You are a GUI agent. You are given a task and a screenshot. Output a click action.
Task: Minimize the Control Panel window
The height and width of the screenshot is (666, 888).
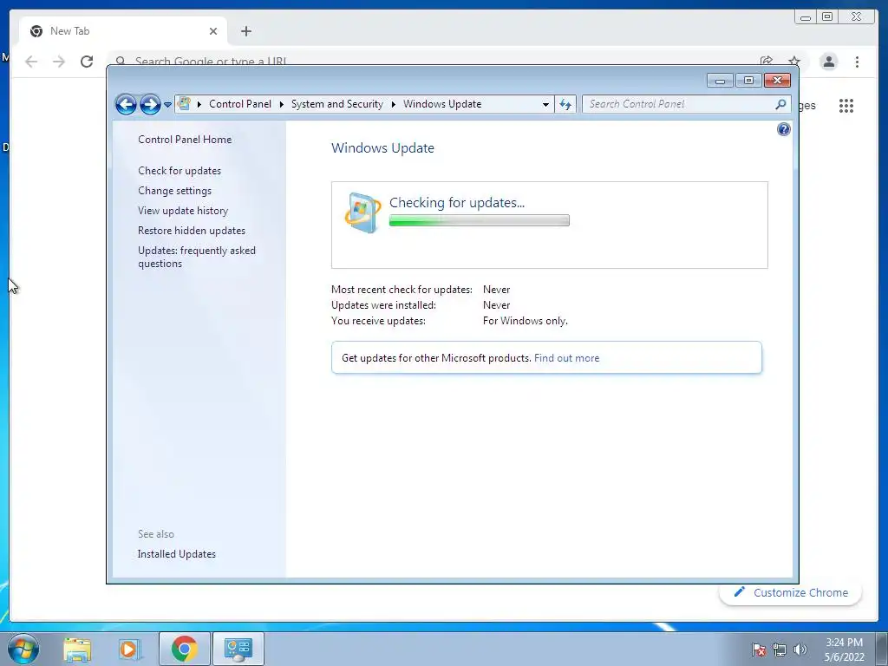pyautogui.click(x=720, y=81)
